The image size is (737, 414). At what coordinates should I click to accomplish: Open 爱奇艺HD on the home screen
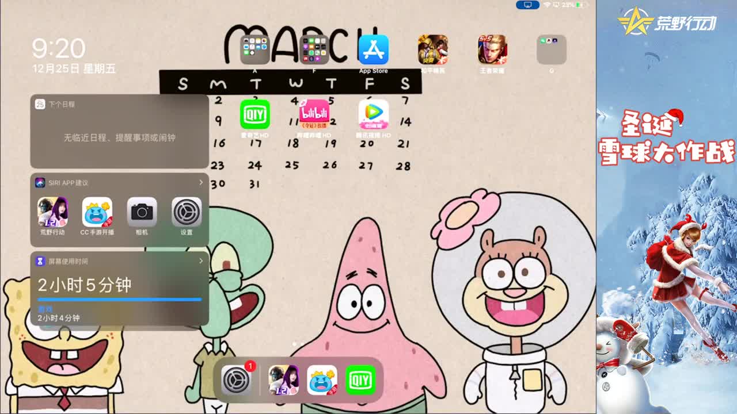(254, 114)
